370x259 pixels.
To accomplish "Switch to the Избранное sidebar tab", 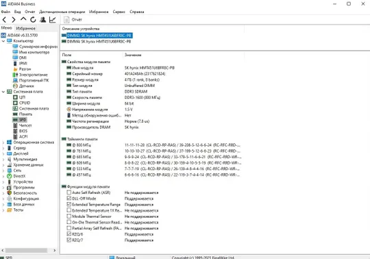I will point(25,28).
